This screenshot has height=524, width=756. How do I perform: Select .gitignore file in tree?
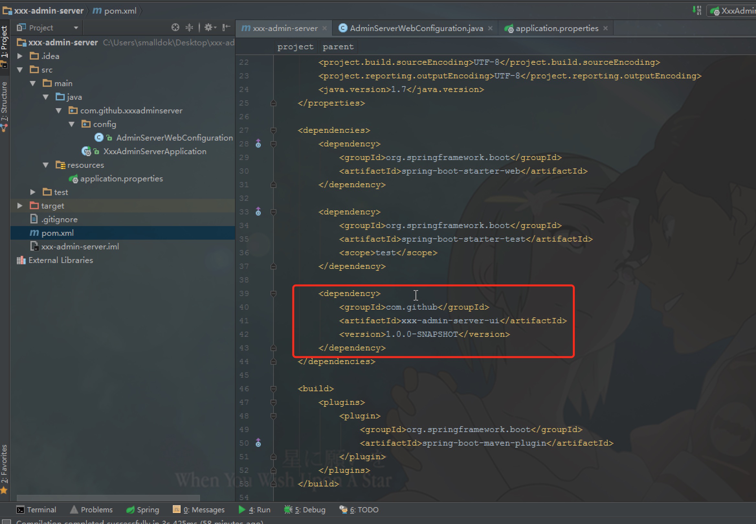point(54,219)
